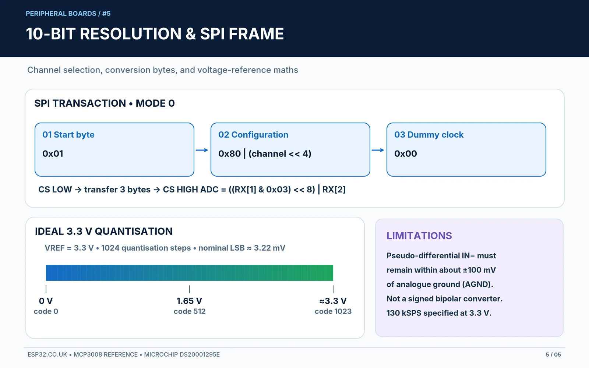Select the page number '5 / 05'
The width and height of the screenshot is (589, 368).
coord(553,355)
